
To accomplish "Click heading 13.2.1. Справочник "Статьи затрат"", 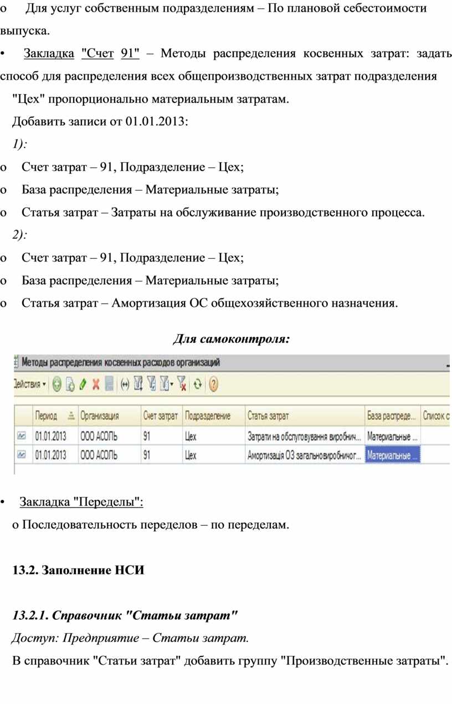I will click(x=125, y=615).
